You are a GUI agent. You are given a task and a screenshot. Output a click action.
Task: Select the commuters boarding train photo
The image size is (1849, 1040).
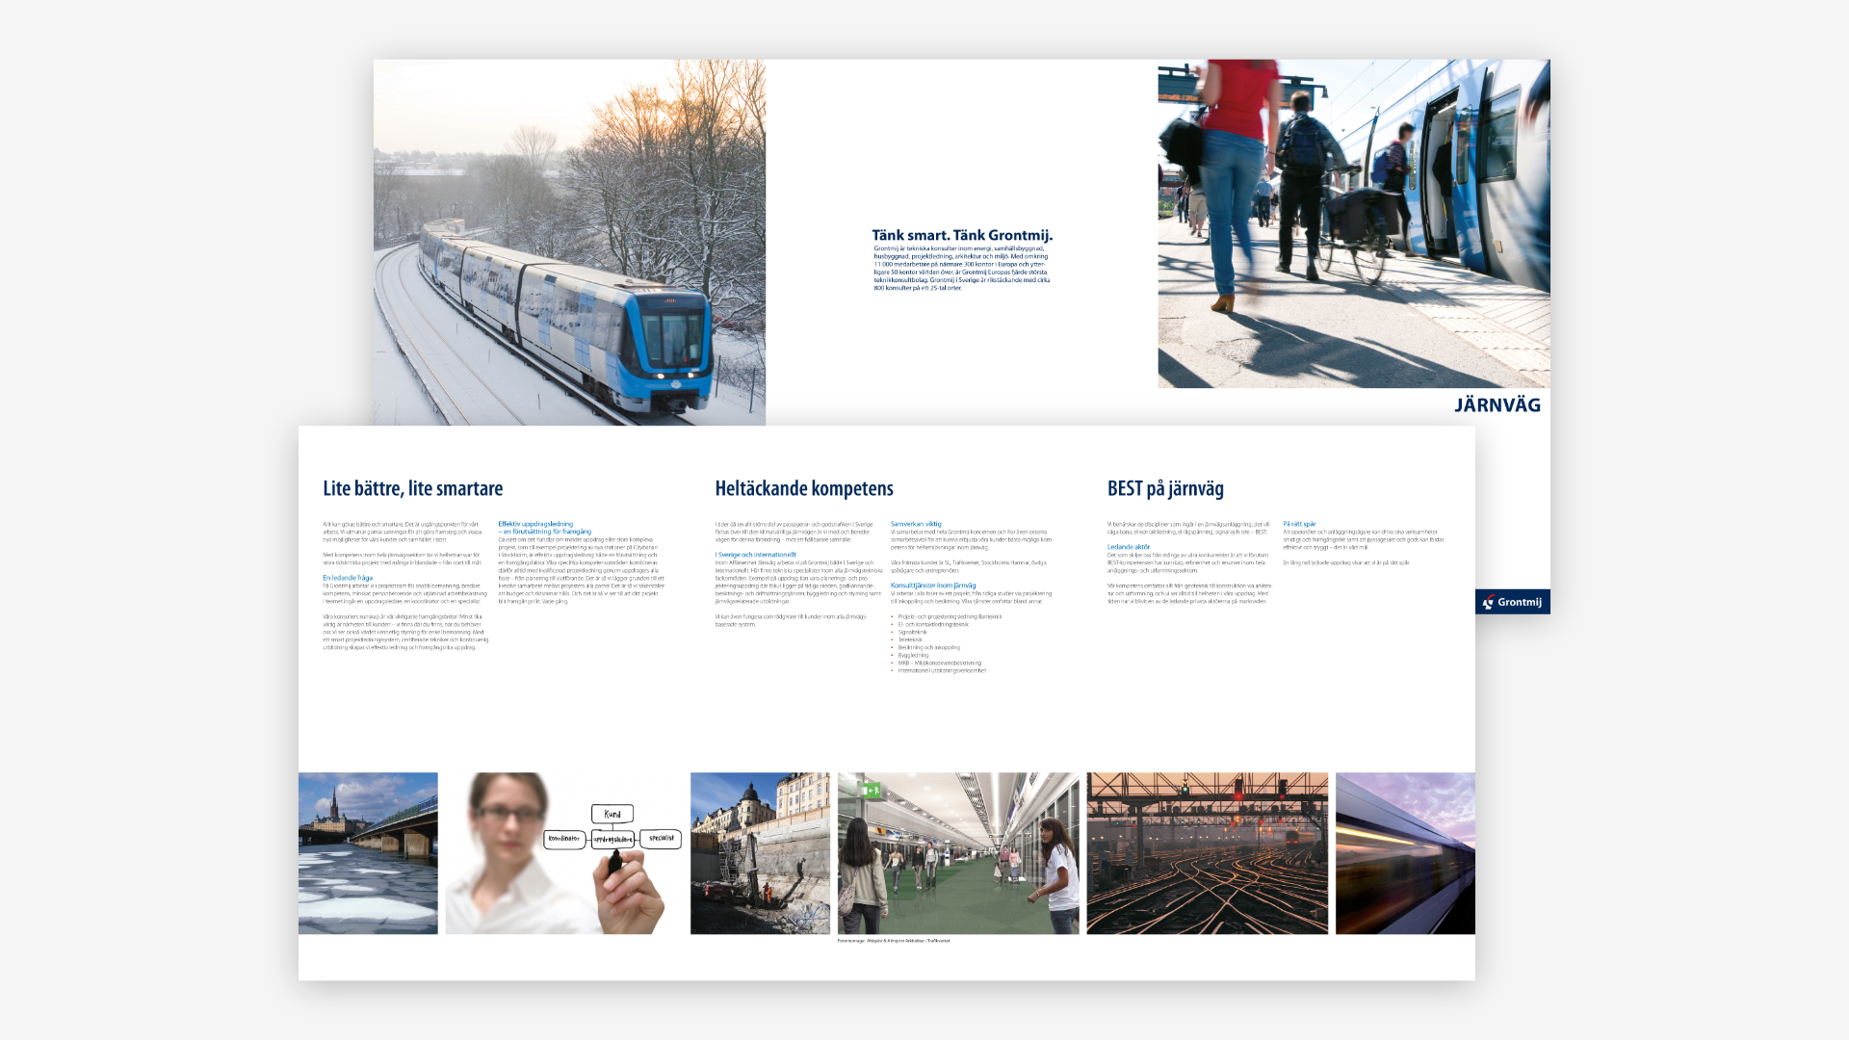[x=1353, y=223]
